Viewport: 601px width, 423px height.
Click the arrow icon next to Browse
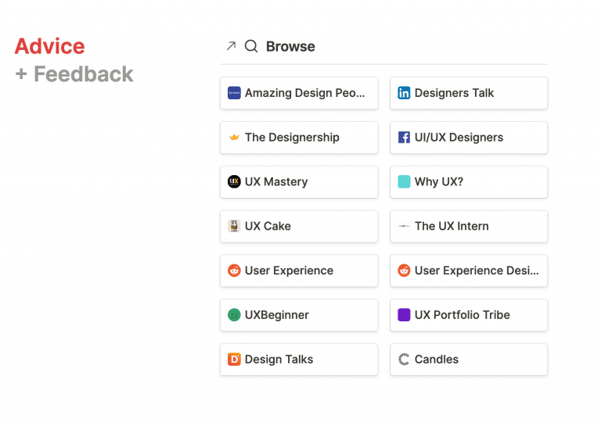coord(231,46)
